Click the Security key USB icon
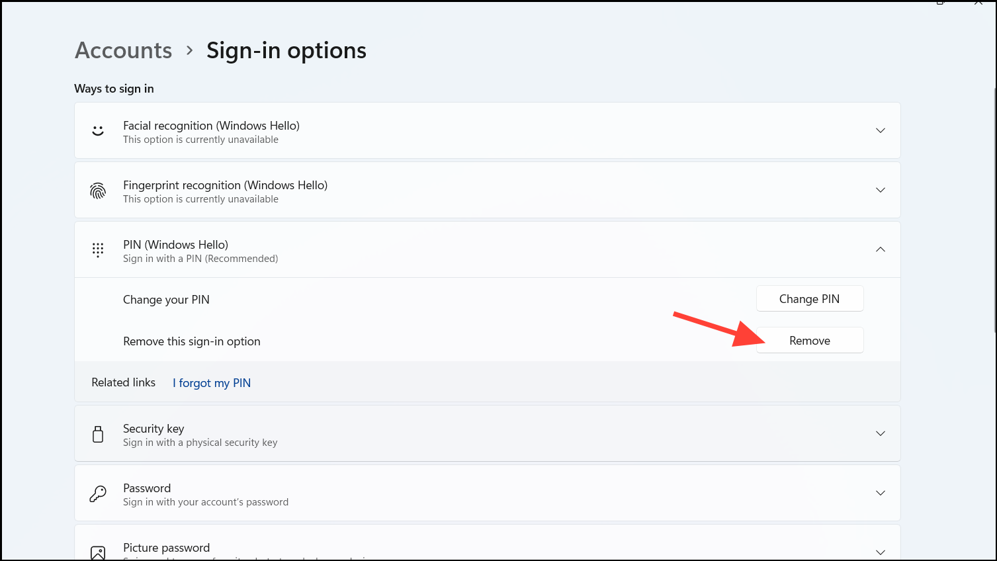Viewport: 997px width, 561px height. coord(98,434)
